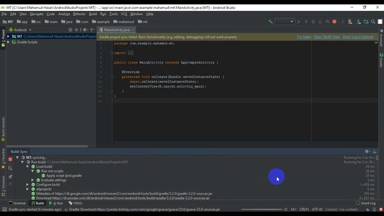Collapse the Run build node
Image resolution: width=384 pixels, height=216 pixels.
coord(22,162)
